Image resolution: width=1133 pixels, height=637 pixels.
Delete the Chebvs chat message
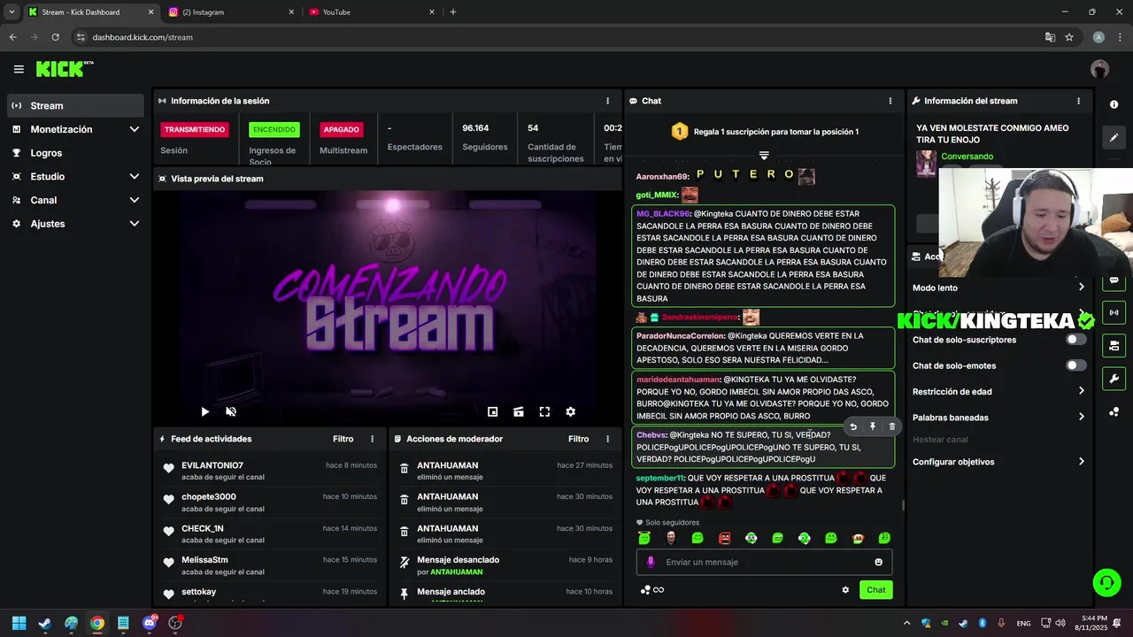point(891,426)
